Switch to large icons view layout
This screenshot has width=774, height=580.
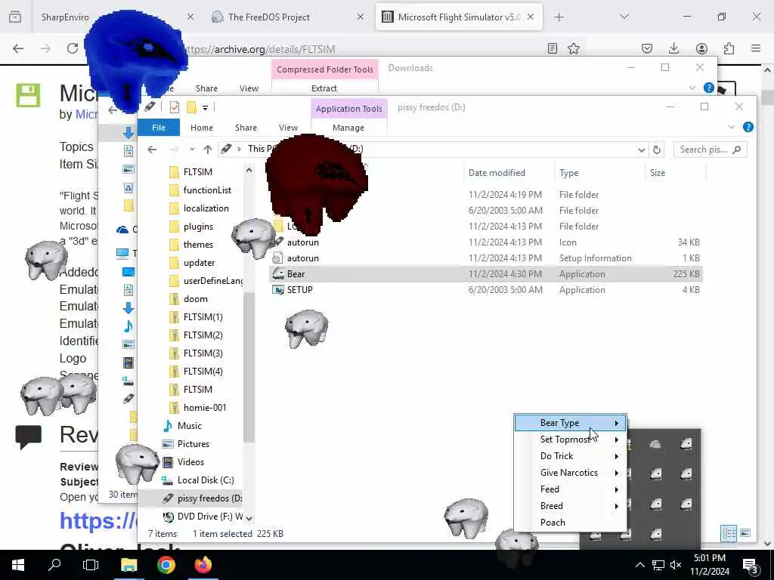tap(745, 533)
